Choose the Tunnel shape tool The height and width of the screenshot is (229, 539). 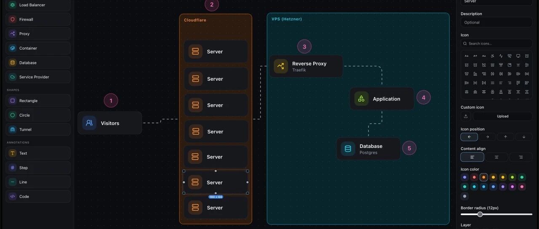click(x=38, y=129)
